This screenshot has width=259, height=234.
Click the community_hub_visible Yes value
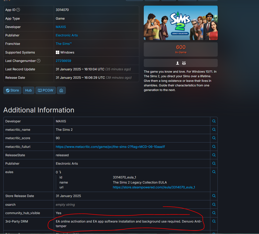[58, 213]
